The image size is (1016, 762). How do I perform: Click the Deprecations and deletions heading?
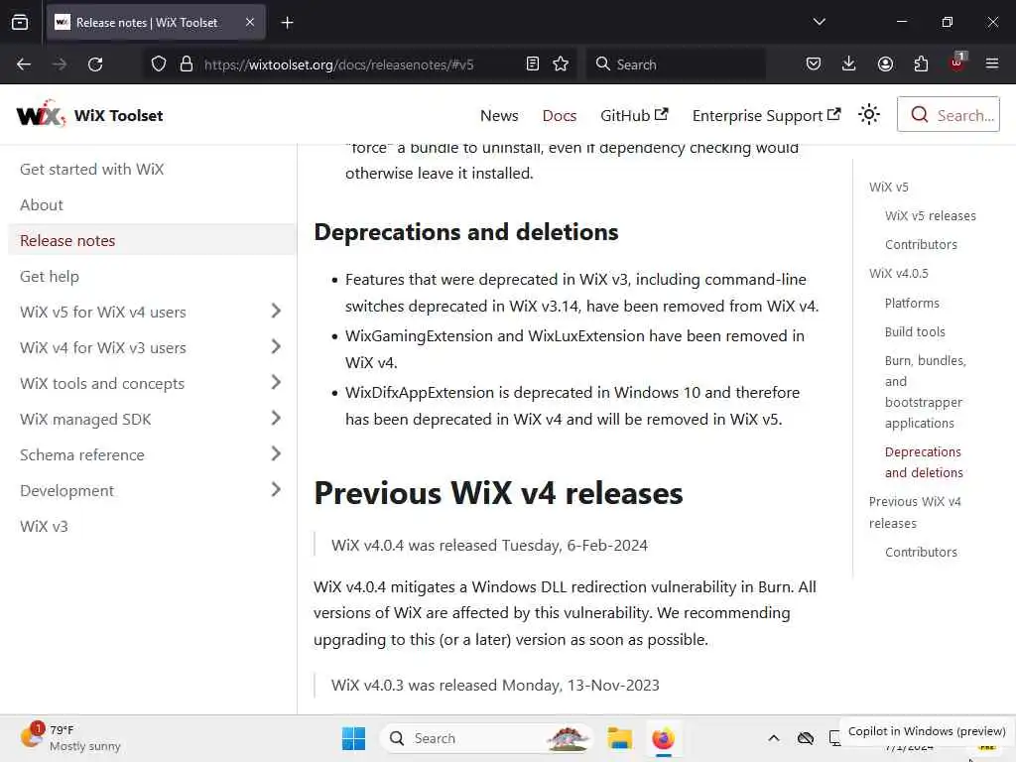point(466,232)
